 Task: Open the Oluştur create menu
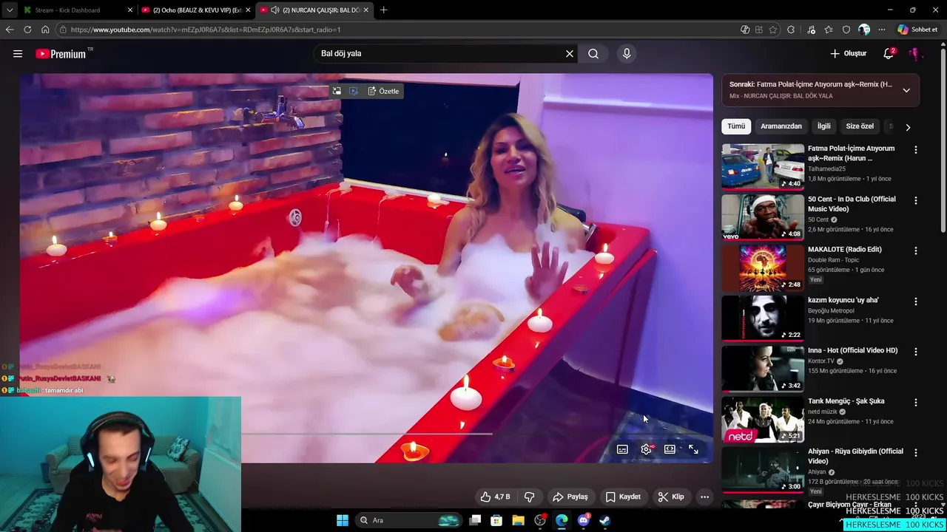(x=848, y=54)
